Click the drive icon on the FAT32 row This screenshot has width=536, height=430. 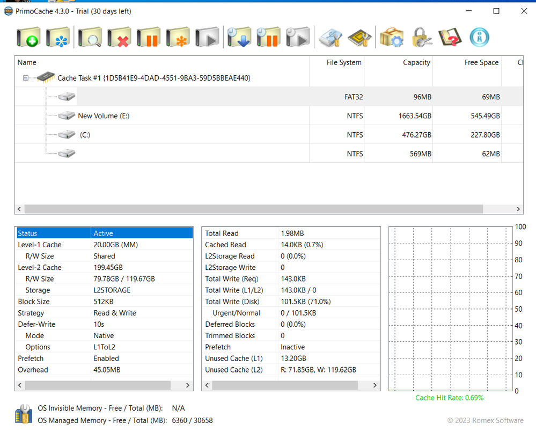[x=67, y=97]
